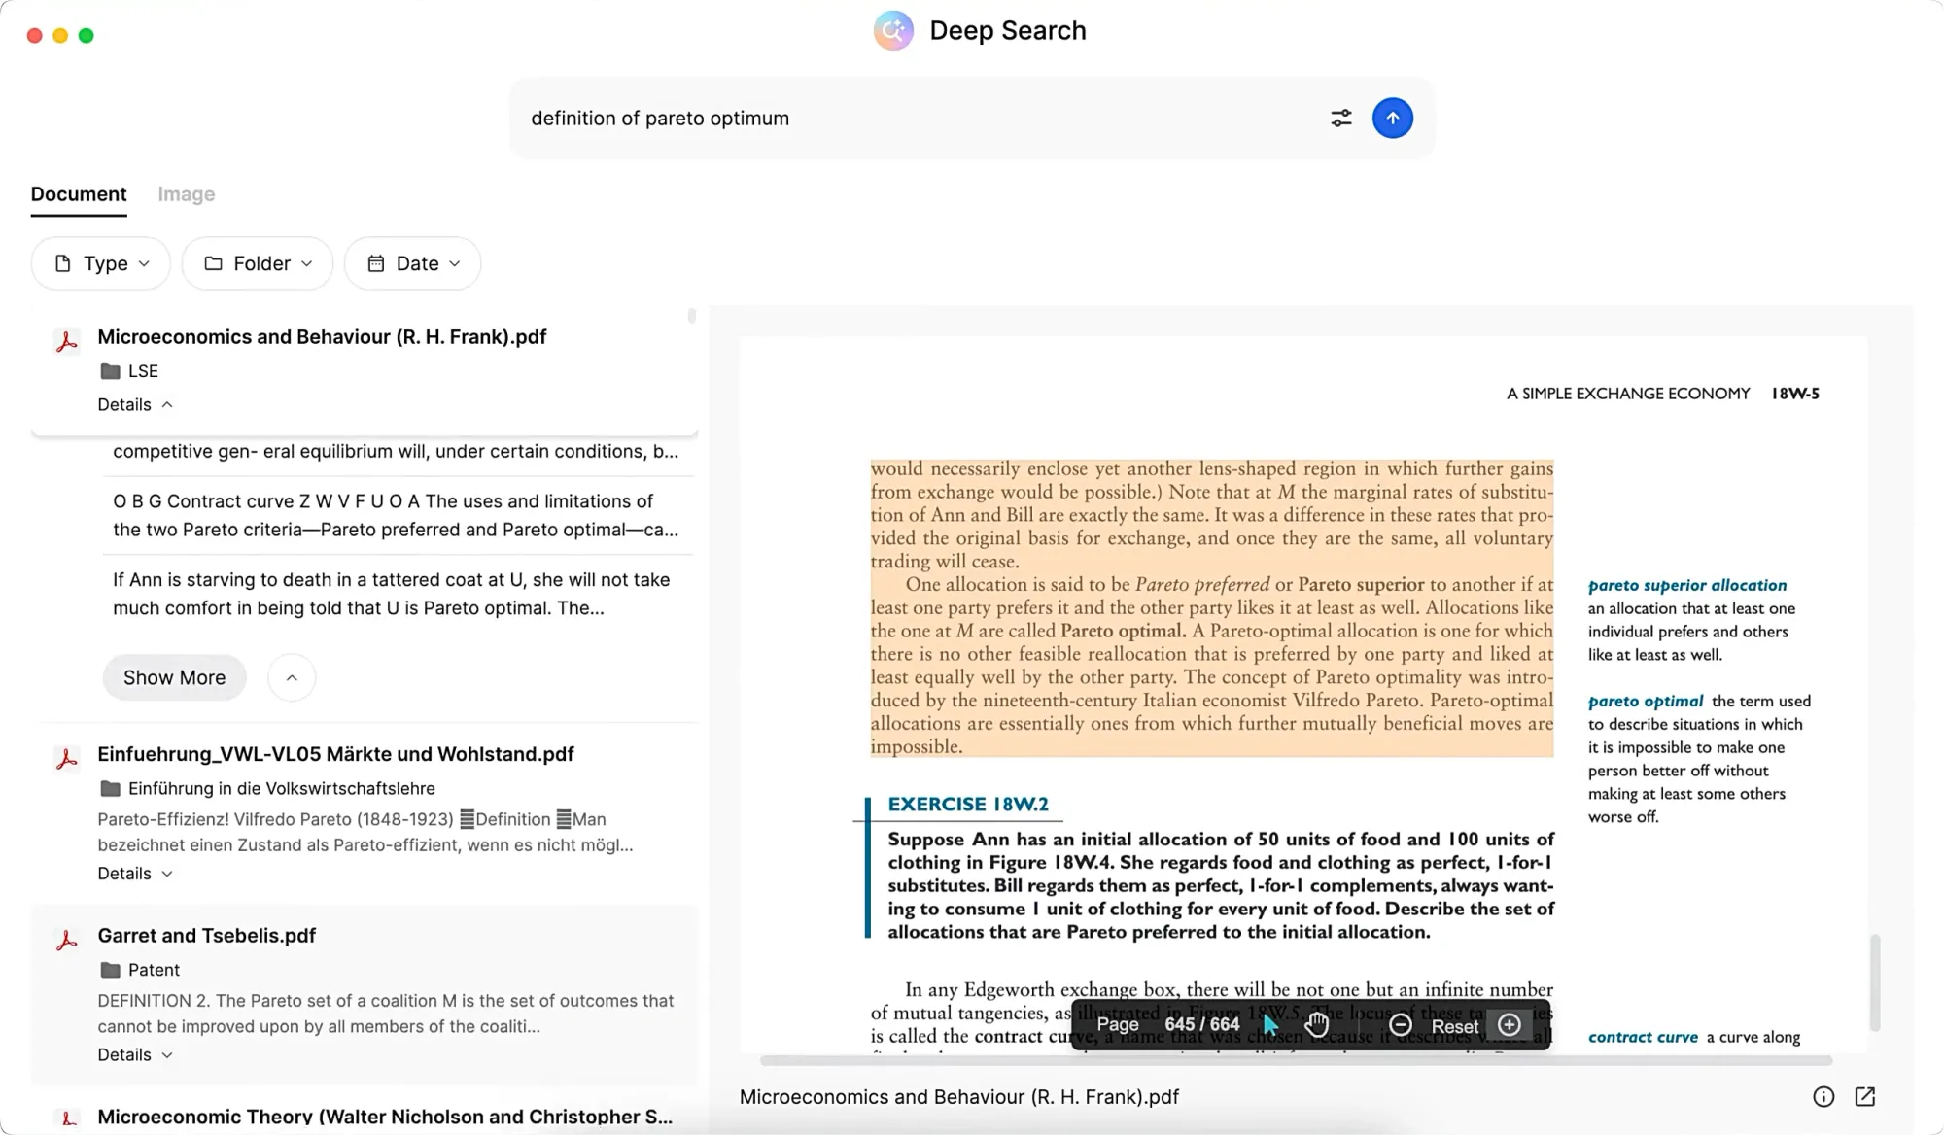Click the results list vertical scrollbar
Screen dimensions: 1944x1135
(691, 317)
